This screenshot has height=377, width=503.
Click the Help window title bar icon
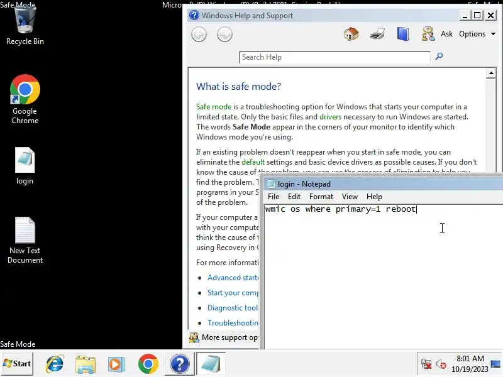point(194,15)
